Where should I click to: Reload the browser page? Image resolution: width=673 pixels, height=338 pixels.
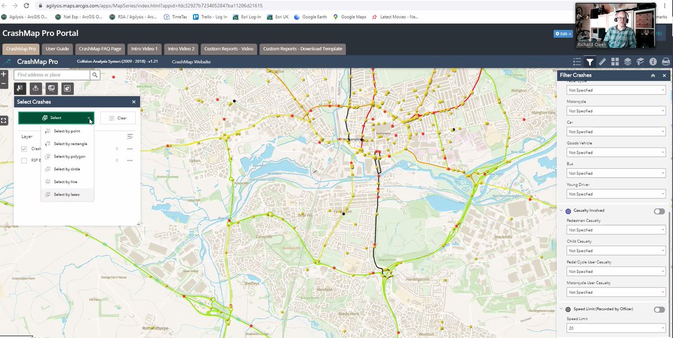coord(26,5)
